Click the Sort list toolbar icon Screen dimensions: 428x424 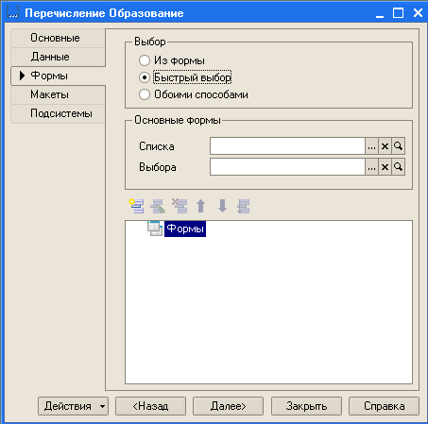point(244,206)
